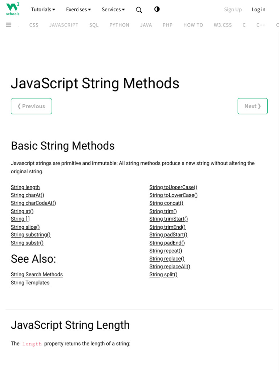
Task: Select the HOW TO navigation item
Action: [x=193, y=25]
